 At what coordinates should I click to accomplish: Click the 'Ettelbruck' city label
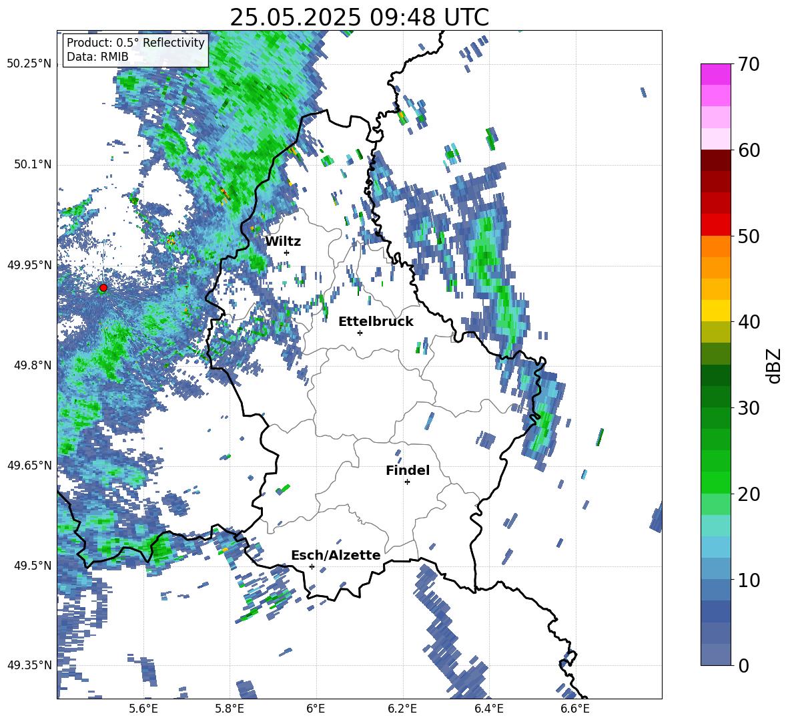click(x=376, y=321)
